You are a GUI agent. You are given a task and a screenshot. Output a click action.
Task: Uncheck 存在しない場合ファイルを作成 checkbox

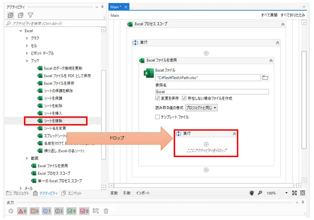tap(184, 98)
